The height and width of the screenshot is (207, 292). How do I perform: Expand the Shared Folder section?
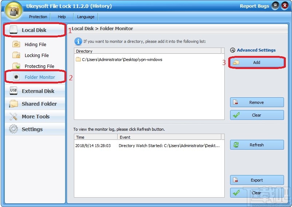tap(35, 104)
